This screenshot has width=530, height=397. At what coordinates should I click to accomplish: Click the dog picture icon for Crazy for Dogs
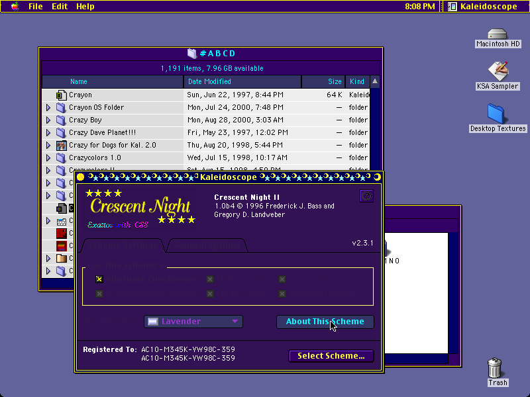(61, 146)
